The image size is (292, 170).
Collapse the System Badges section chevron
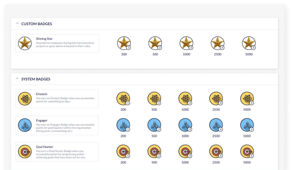click(x=17, y=79)
